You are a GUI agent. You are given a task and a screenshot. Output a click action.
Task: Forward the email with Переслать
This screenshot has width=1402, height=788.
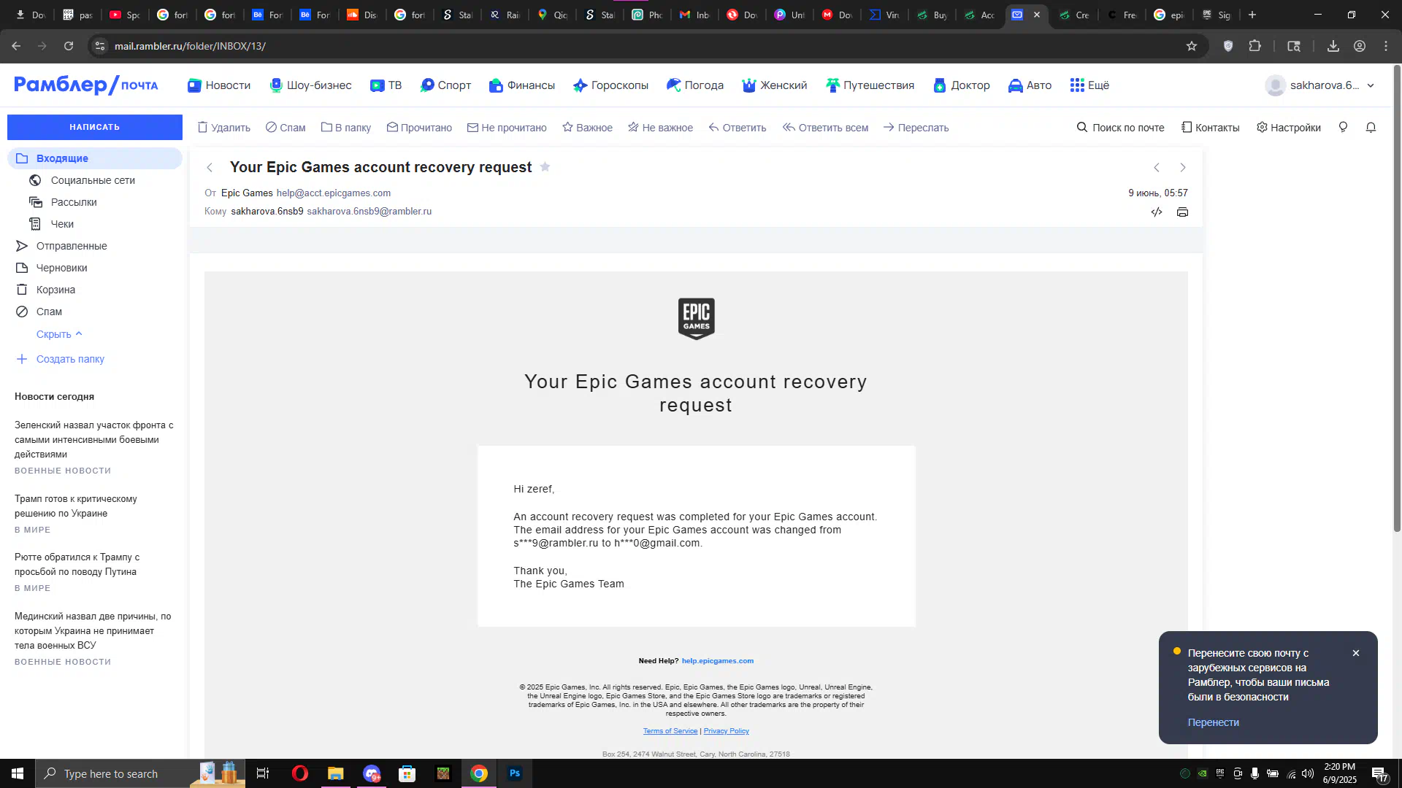(916, 128)
